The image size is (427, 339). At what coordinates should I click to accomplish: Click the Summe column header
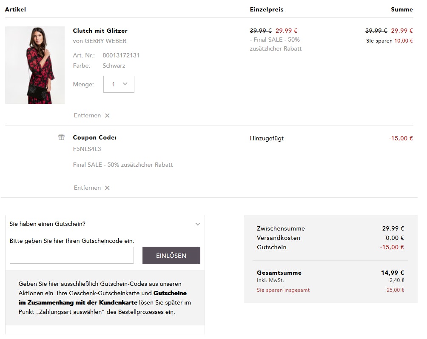click(x=402, y=9)
